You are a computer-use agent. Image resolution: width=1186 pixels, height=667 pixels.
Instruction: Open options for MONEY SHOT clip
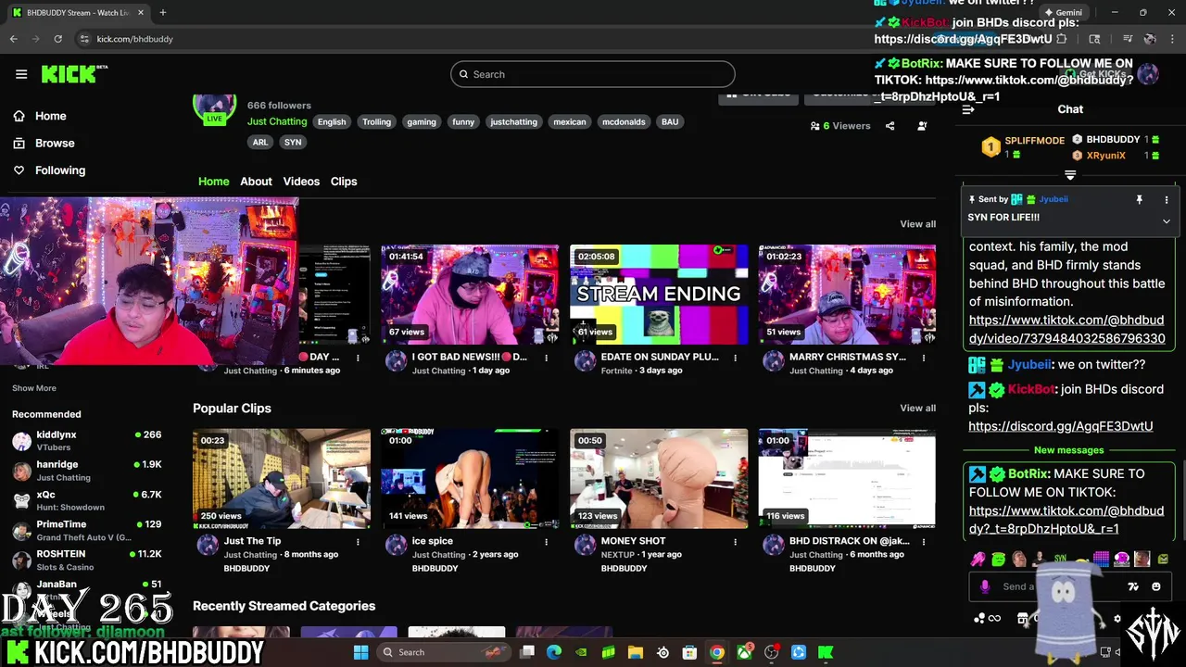736,542
